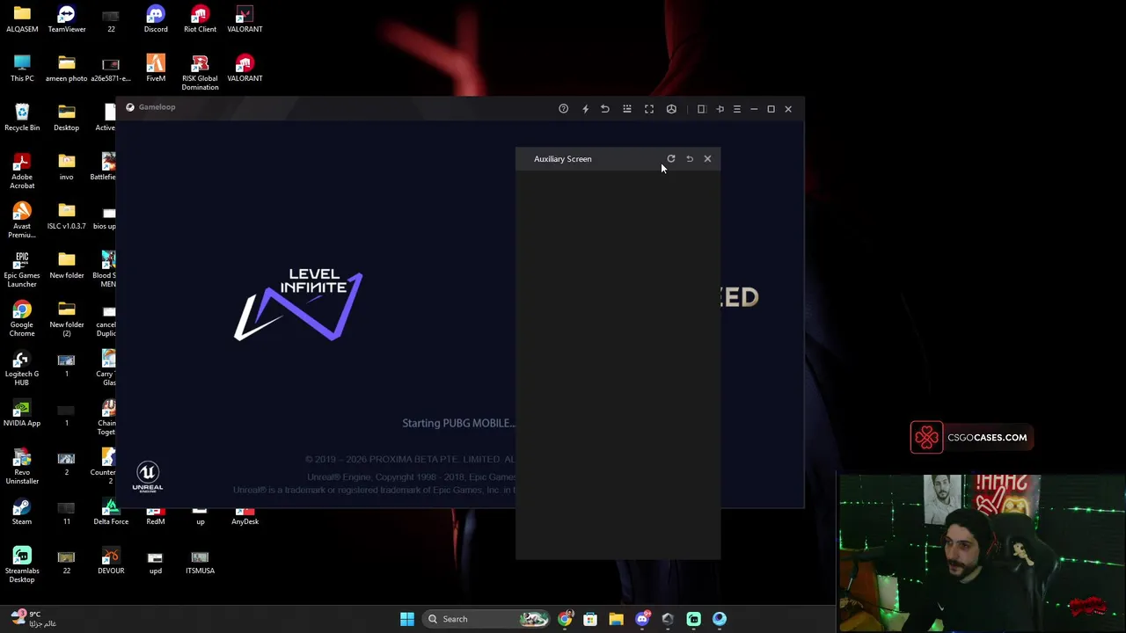Open the Gameloop icon on the taskbar

[x=720, y=619]
